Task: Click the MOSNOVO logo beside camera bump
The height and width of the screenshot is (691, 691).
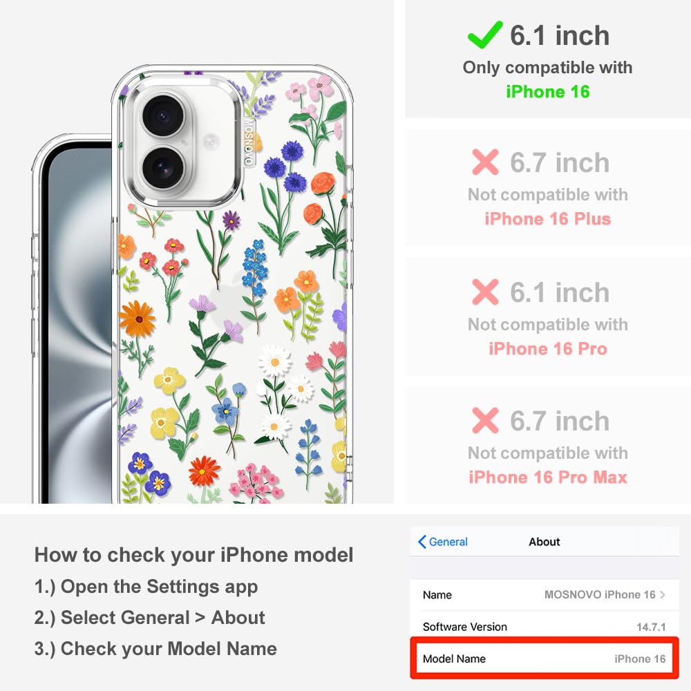Action: [249, 141]
